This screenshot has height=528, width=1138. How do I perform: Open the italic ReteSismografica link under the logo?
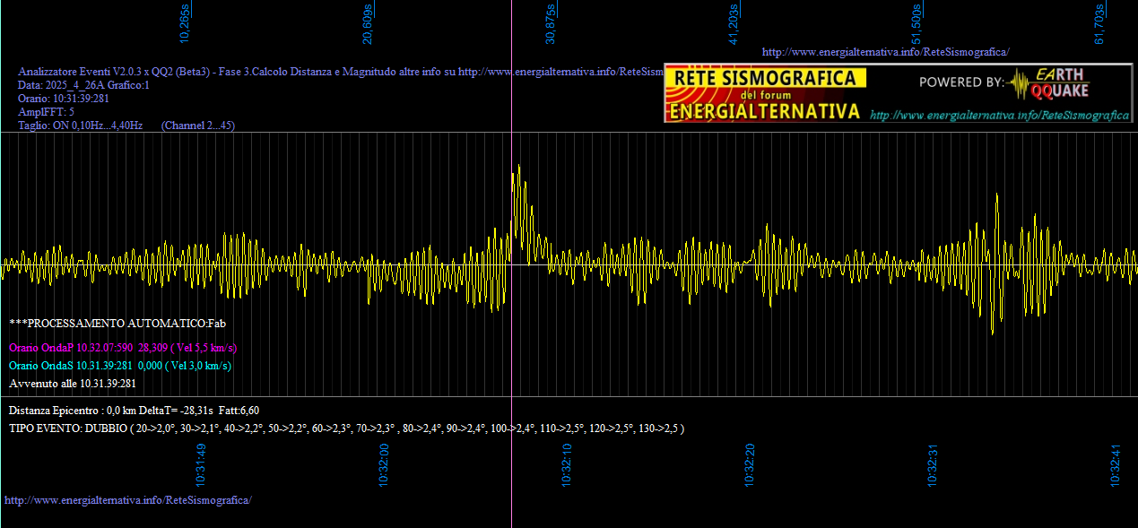[x=1000, y=115]
